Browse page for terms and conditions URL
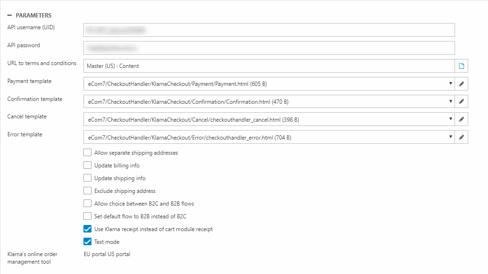This screenshot has height=274, width=488. point(462,66)
